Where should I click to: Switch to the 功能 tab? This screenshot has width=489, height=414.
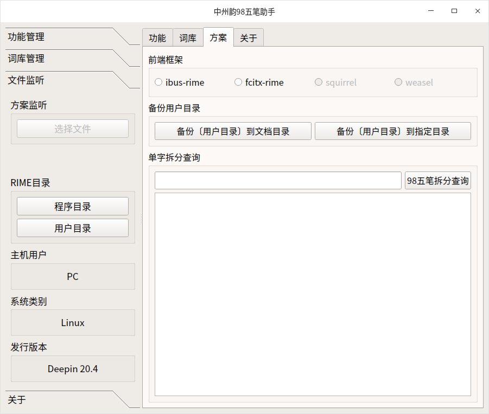point(157,37)
